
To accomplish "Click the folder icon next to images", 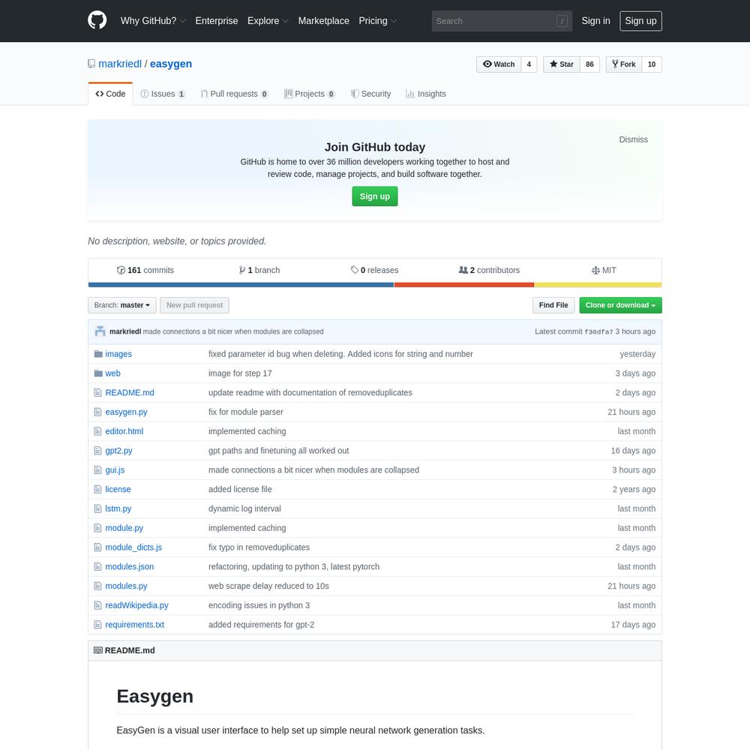I will click(98, 354).
